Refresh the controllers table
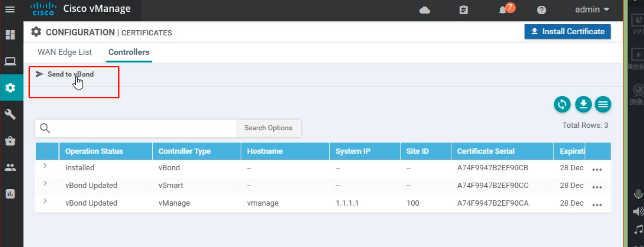The image size is (644, 247). pos(562,104)
